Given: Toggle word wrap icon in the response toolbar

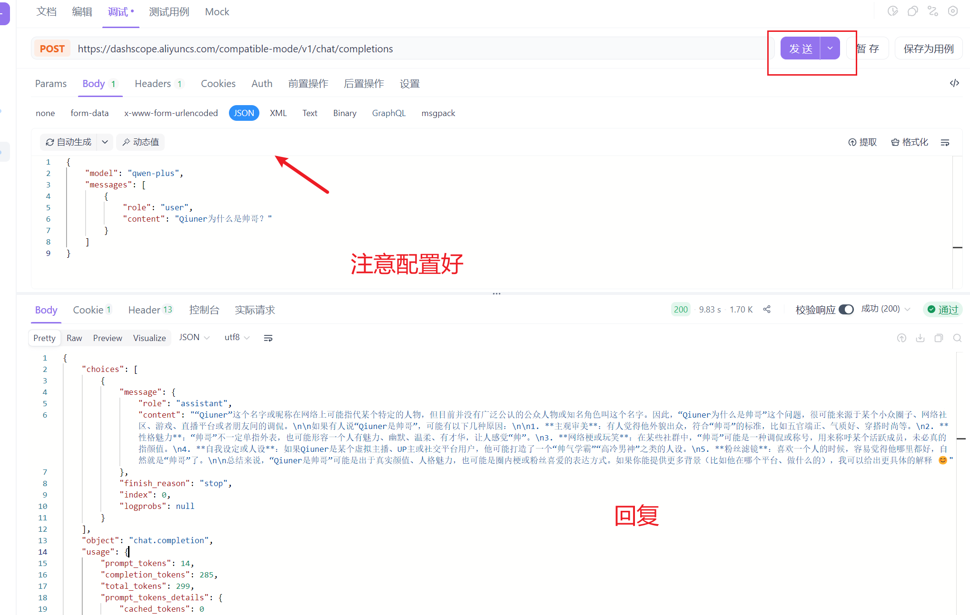Looking at the screenshot, I should coord(268,338).
